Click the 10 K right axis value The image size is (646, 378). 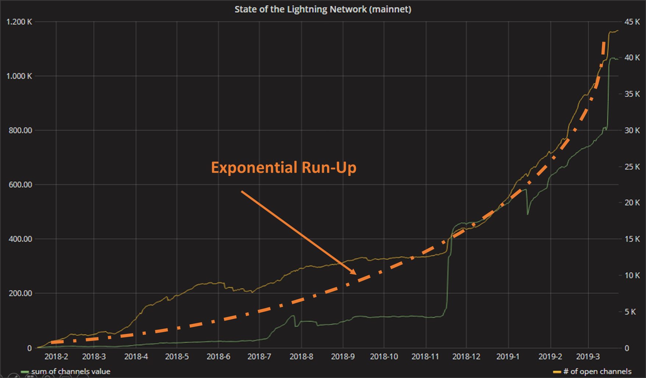[632, 275]
